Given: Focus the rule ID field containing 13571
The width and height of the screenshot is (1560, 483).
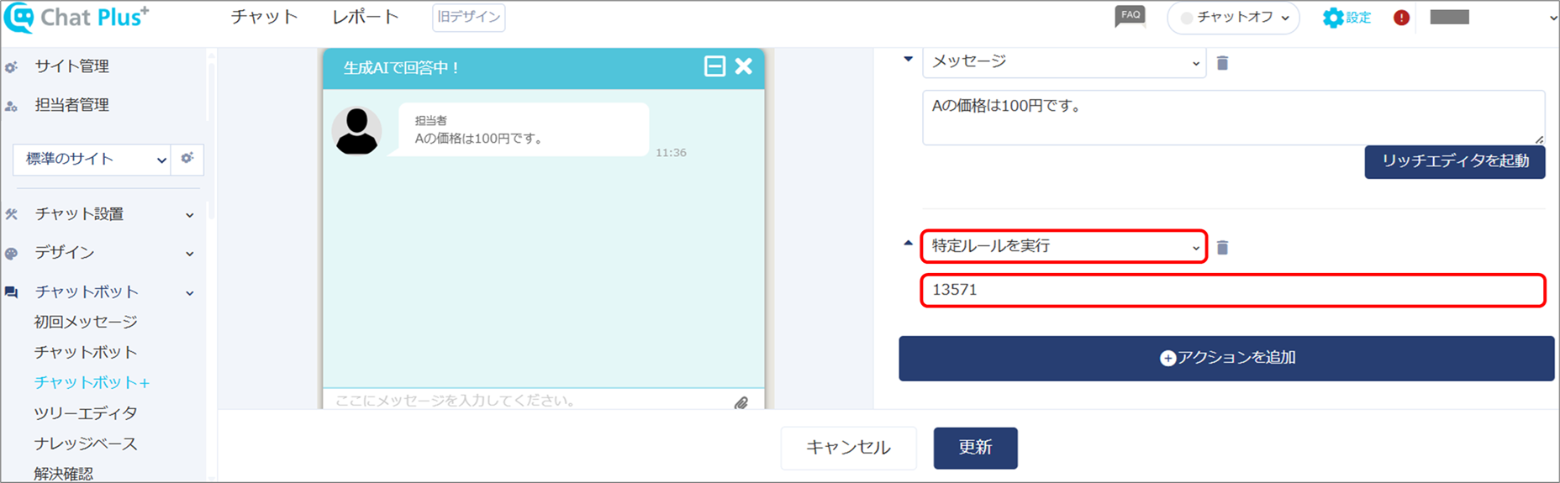Looking at the screenshot, I should click(x=1233, y=291).
